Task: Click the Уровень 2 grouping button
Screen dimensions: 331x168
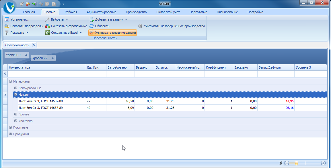Action: click(43, 58)
